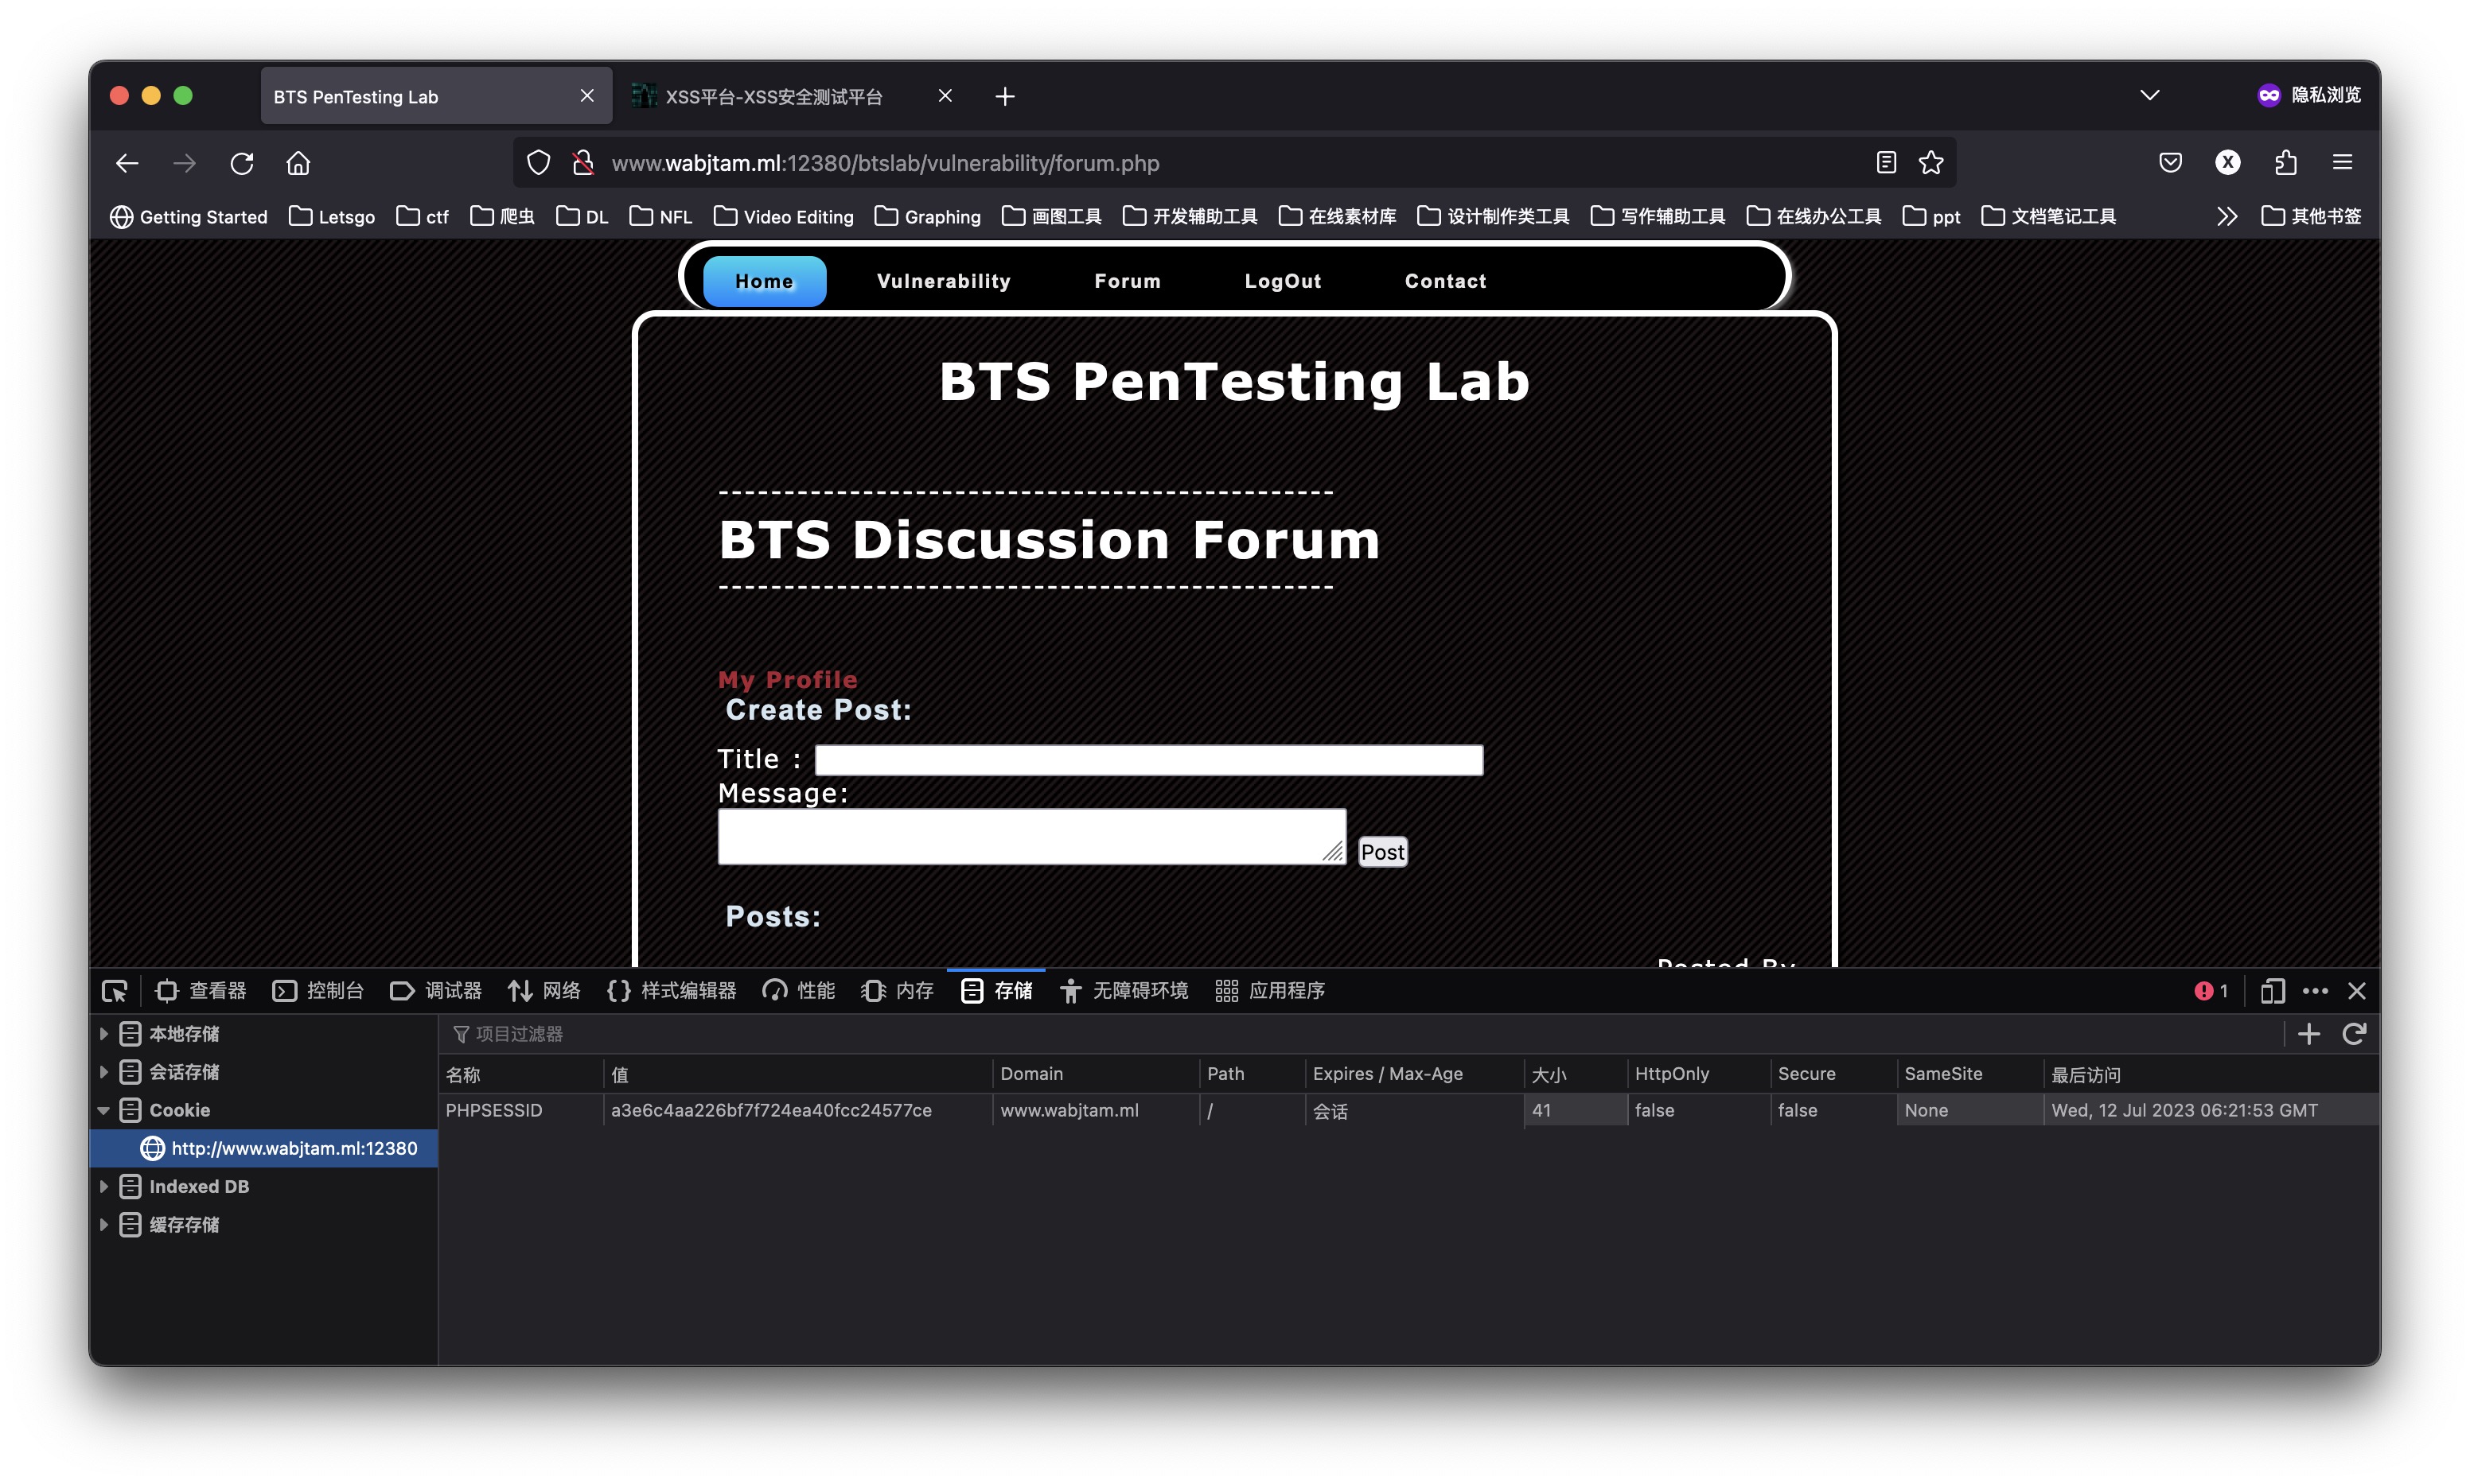Click the Post button
The width and height of the screenshot is (2470, 1484).
click(1381, 852)
